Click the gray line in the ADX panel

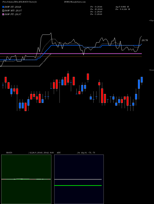78,179
